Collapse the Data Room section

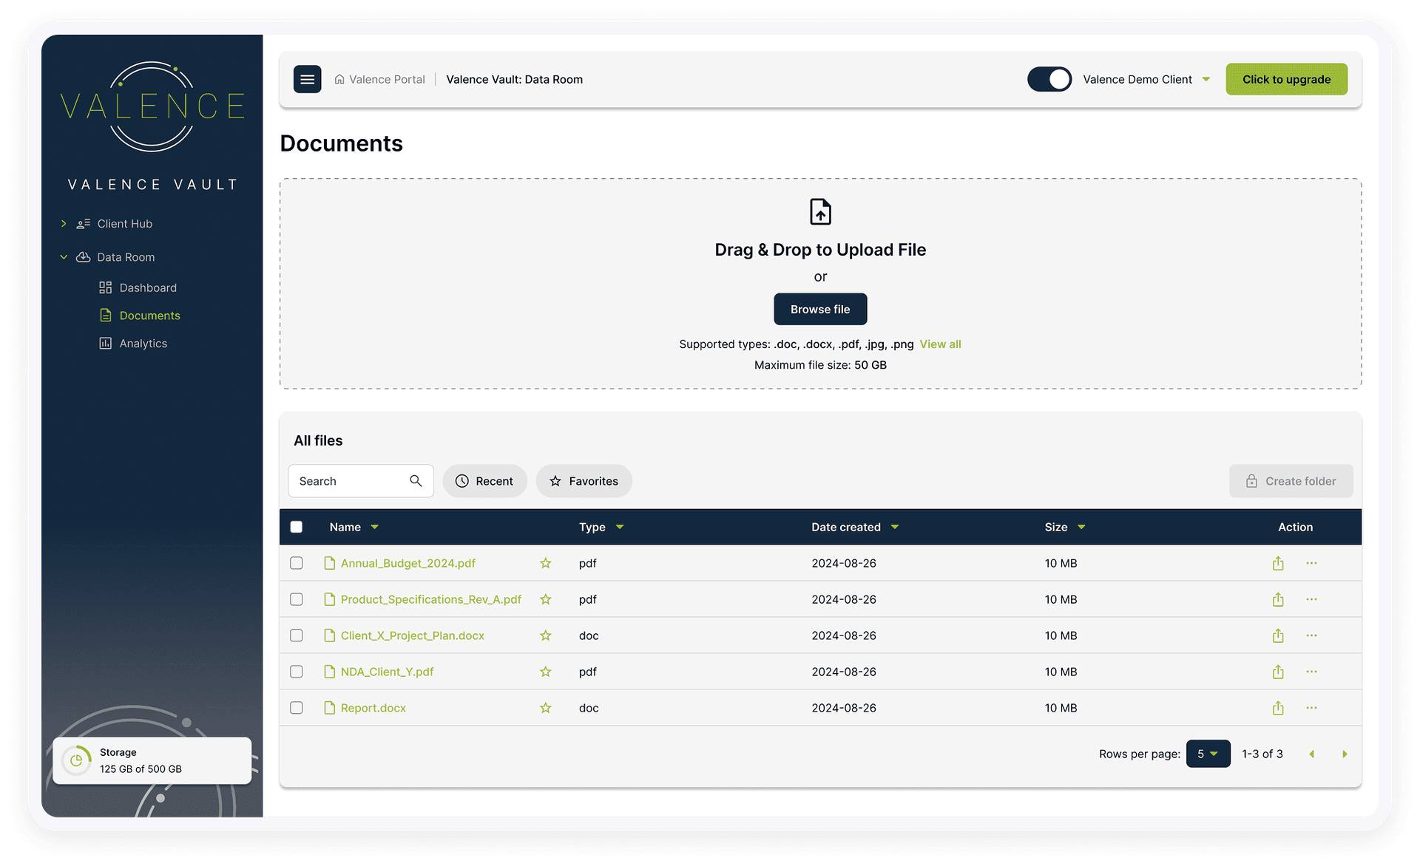(64, 256)
